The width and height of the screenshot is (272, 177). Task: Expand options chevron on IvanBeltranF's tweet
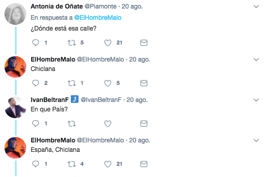point(256,100)
